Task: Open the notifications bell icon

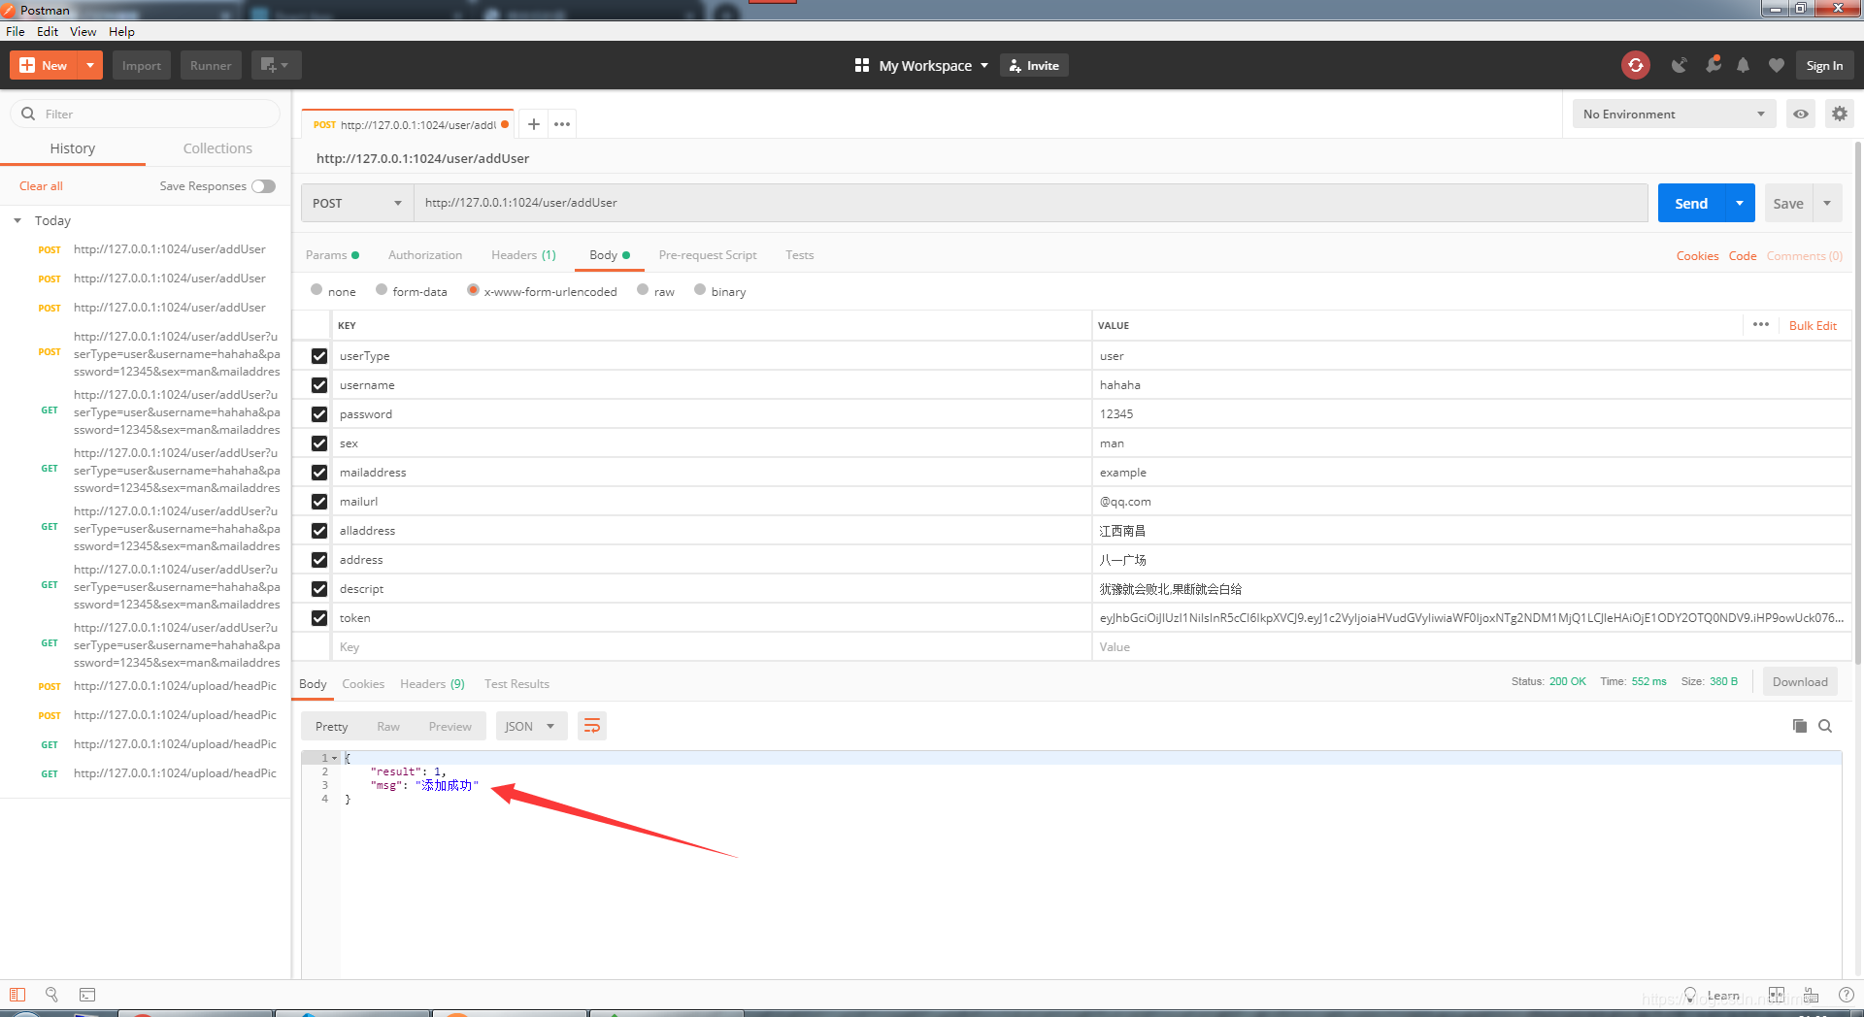Action: click(x=1744, y=65)
